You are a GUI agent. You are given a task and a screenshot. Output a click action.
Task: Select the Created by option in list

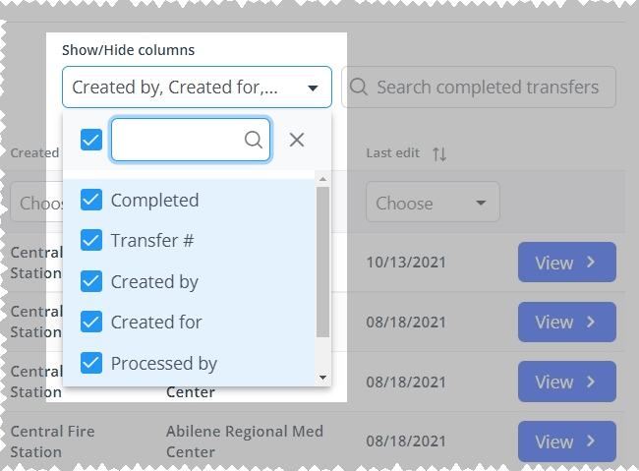pos(189,281)
